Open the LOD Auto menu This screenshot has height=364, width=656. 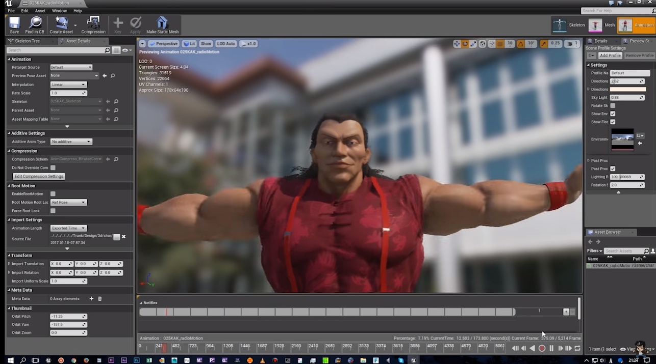coord(226,44)
